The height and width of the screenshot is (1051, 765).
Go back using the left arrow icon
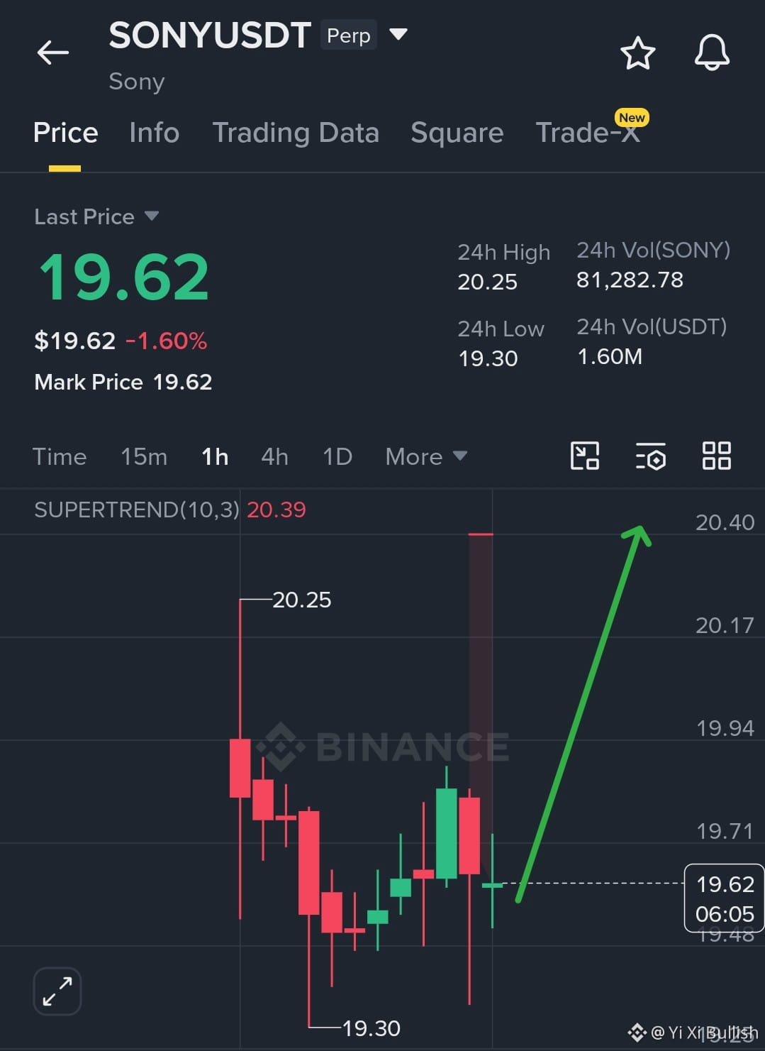(53, 53)
